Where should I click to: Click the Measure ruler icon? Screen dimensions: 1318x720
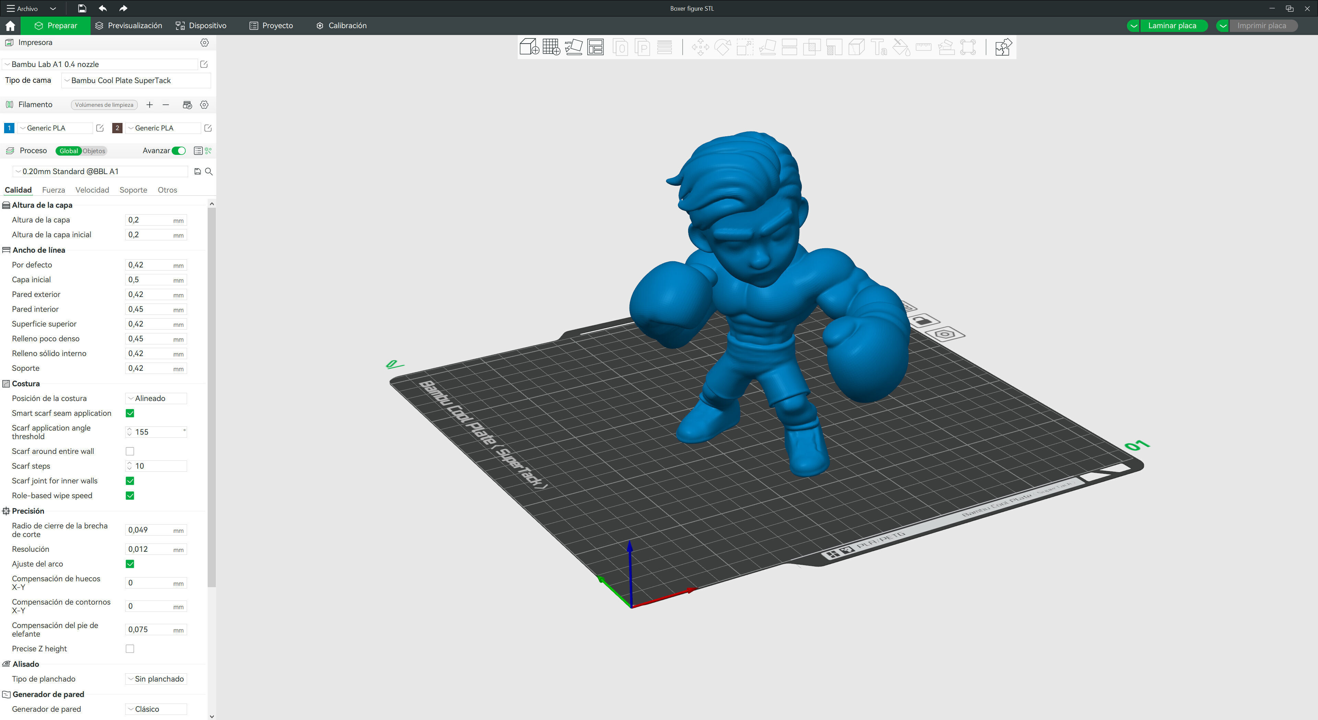pyautogui.click(x=924, y=48)
